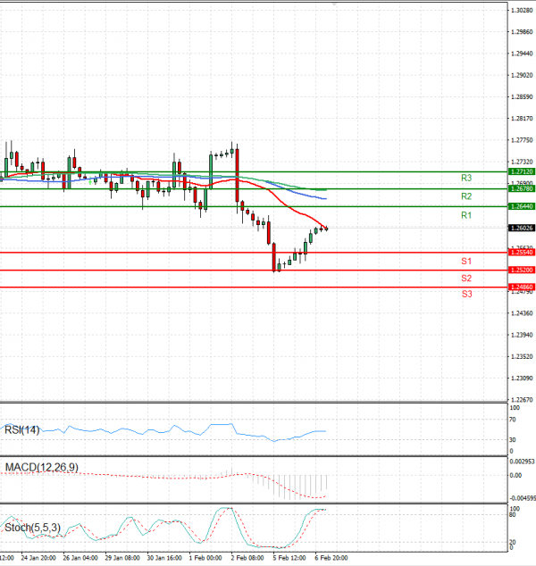Click the 1.24360 price scale value
536x566 pixels.
click(522, 313)
